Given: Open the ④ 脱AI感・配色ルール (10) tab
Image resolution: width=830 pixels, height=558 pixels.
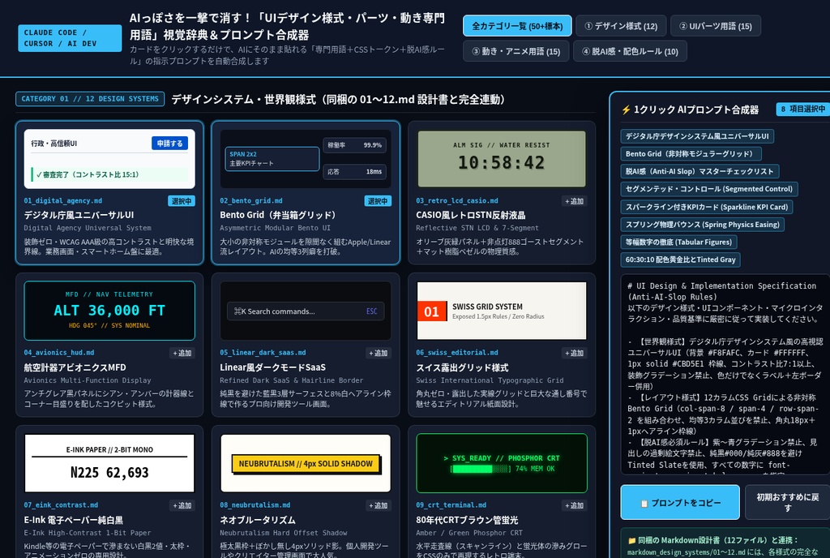Looking at the screenshot, I should [x=630, y=51].
